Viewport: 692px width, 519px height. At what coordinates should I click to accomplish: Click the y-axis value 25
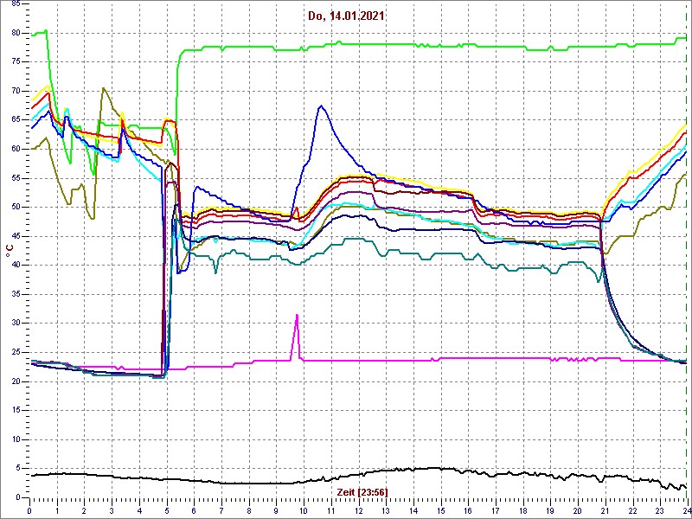pyautogui.click(x=16, y=352)
